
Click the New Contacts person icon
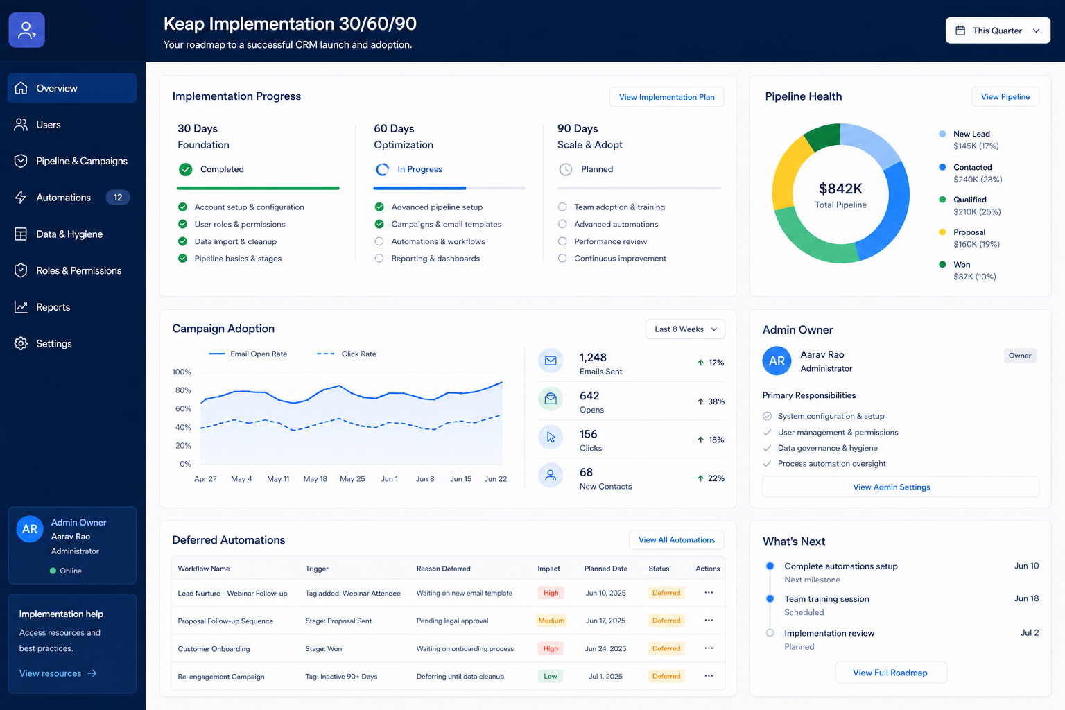551,476
